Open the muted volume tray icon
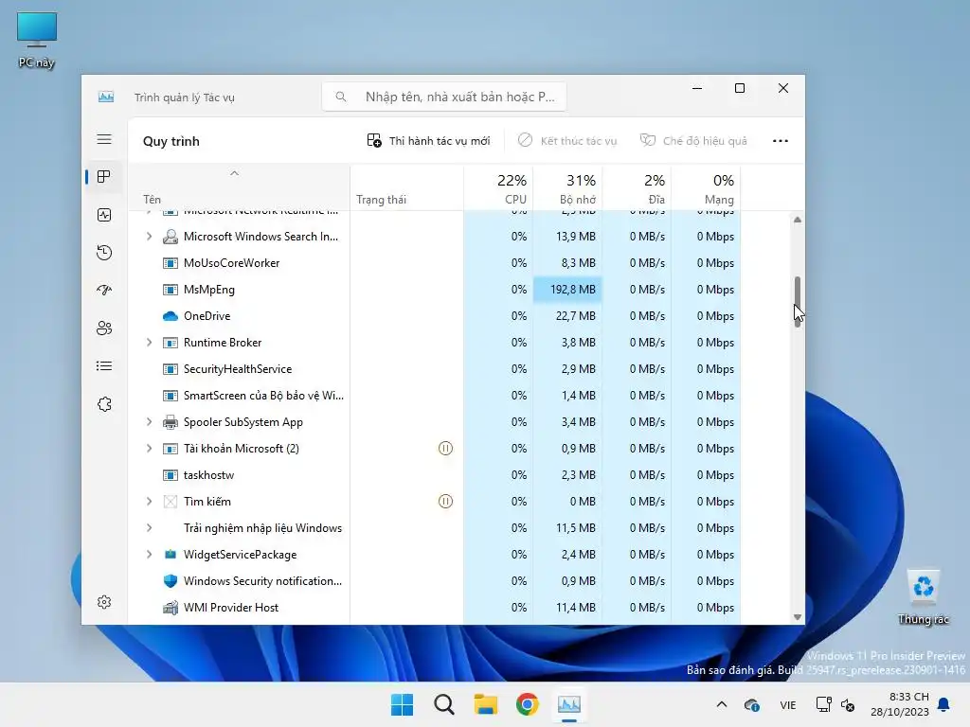970x727 pixels. [848, 704]
